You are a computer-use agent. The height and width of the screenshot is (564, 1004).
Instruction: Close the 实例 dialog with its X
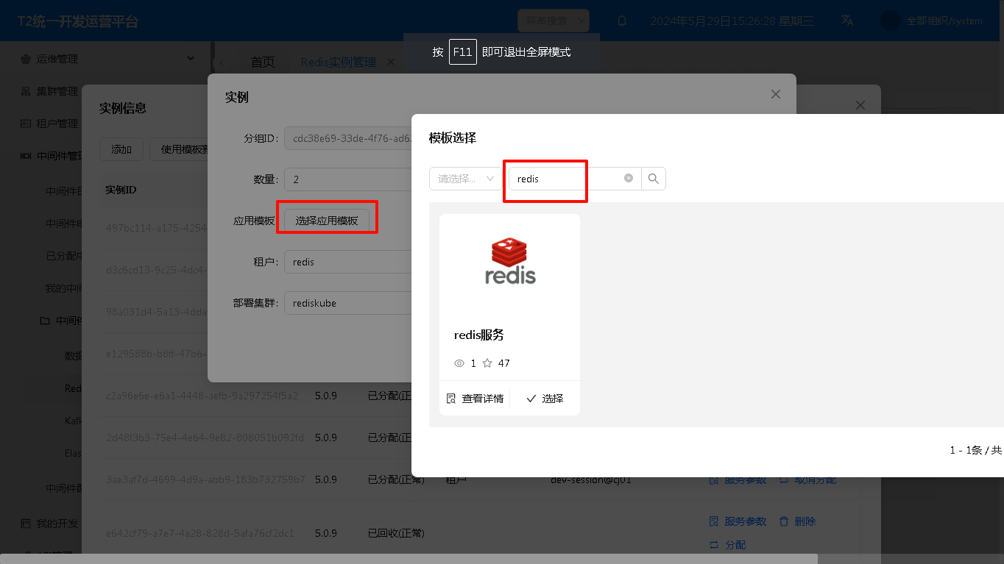pos(775,94)
